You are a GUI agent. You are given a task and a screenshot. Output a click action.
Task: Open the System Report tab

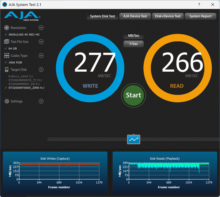click(200, 16)
